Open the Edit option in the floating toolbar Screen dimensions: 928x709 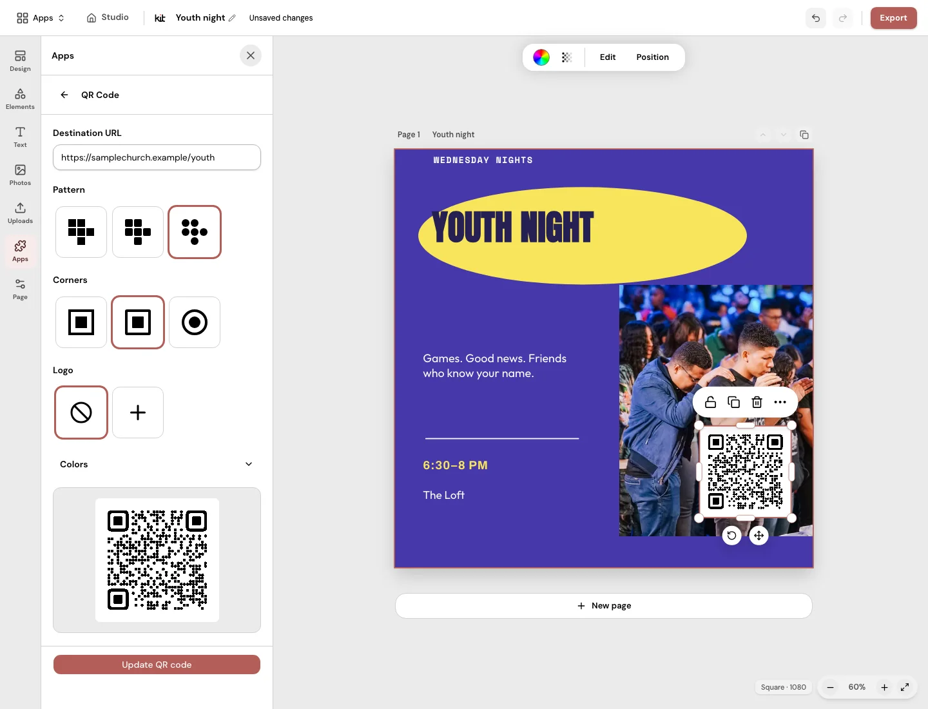(x=608, y=57)
